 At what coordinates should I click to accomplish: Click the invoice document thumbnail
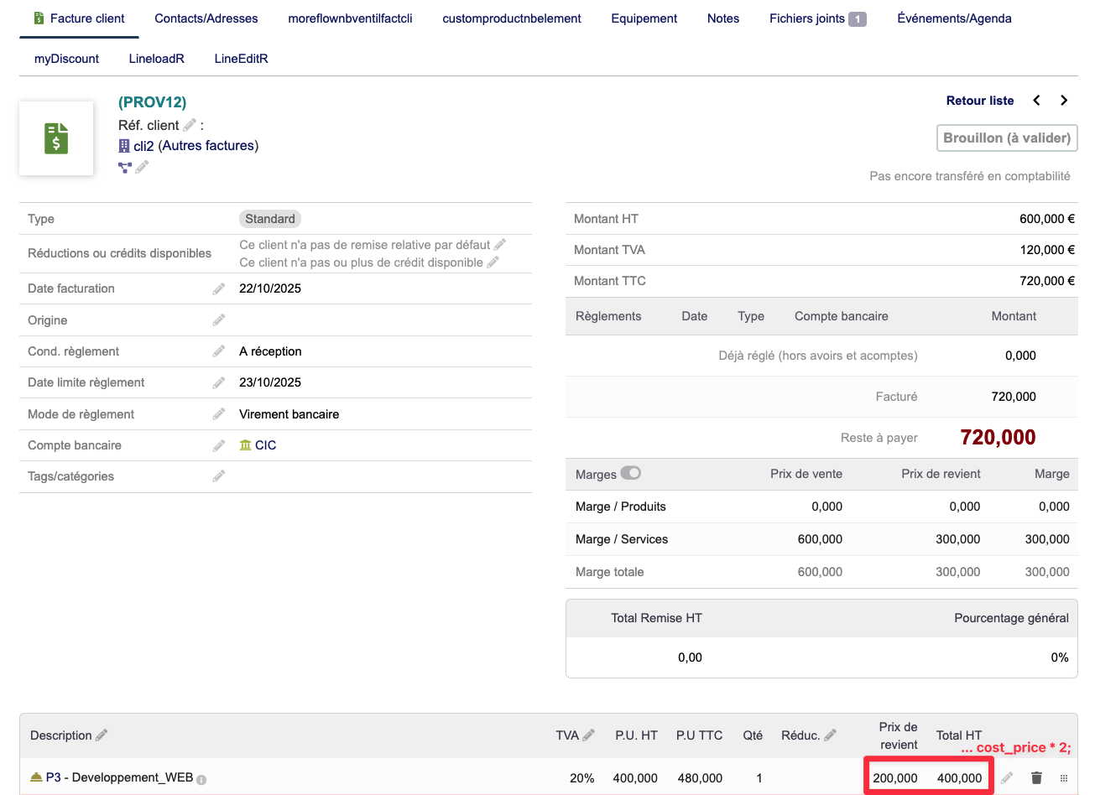[x=56, y=138]
